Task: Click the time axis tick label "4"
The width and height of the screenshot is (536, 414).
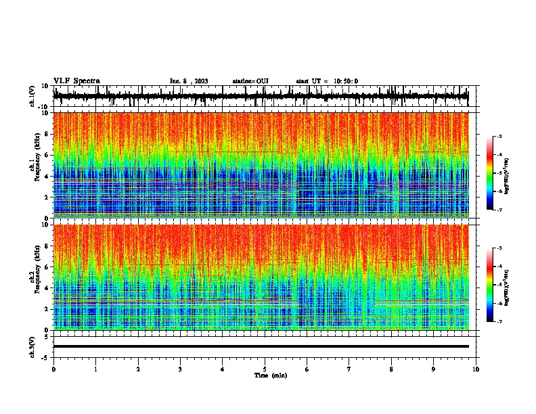Action: [222, 369]
